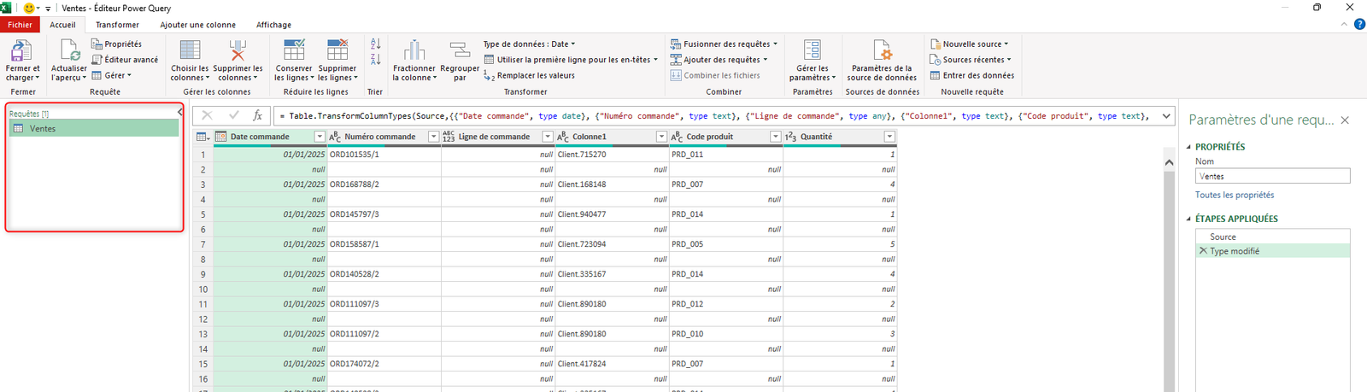Open the Toutes les propriétés link
The width and height of the screenshot is (1367, 392).
point(1235,195)
